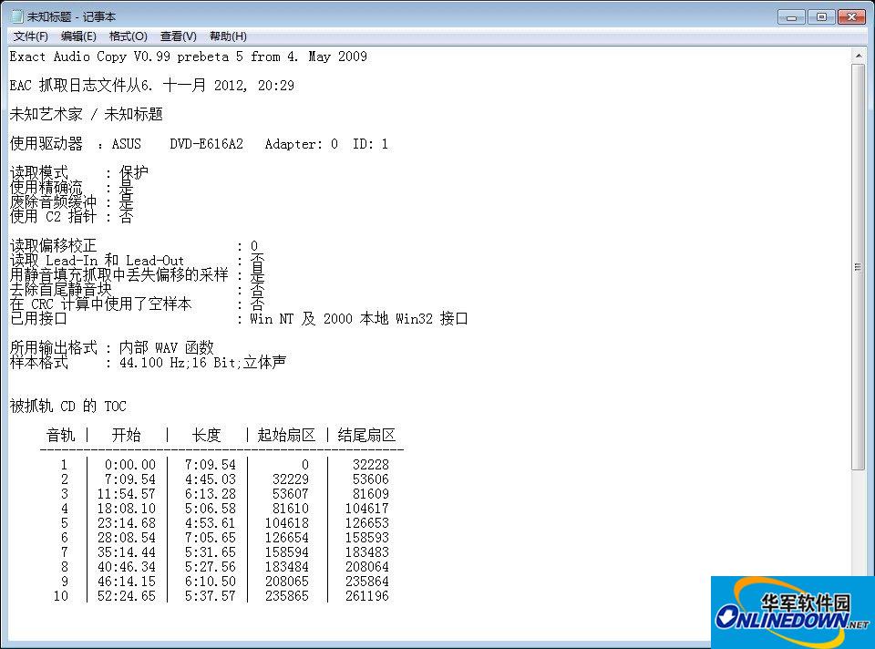Open the 格式(O) menu
The height and width of the screenshot is (649, 875).
coord(128,36)
